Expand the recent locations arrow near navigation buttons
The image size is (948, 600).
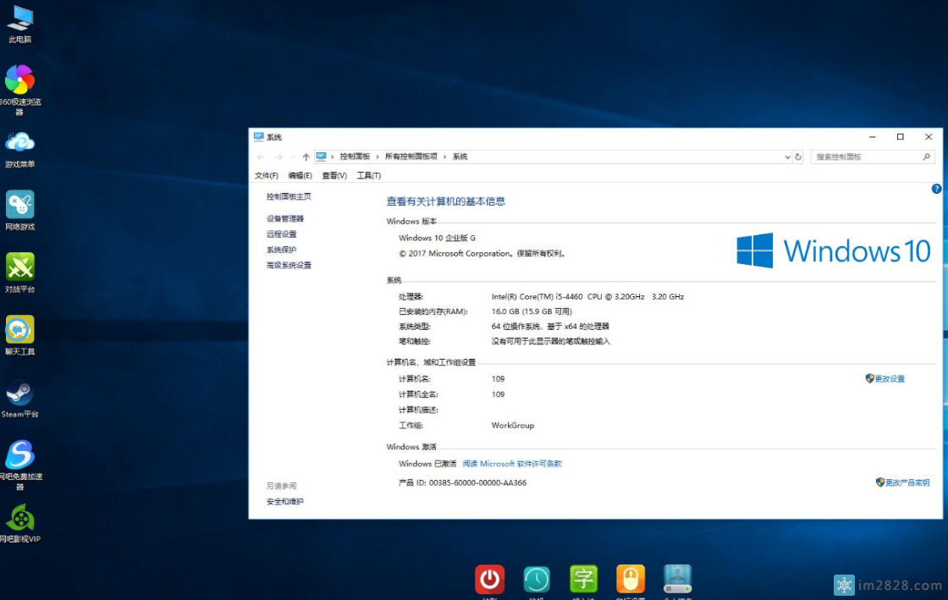coord(293,157)
